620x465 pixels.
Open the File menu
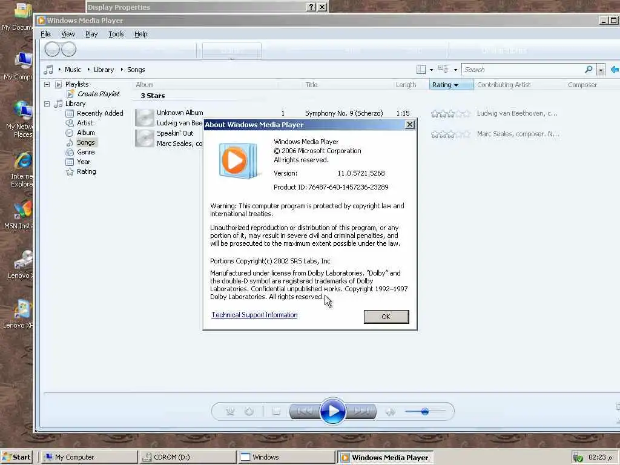click(x=45, y=34)
